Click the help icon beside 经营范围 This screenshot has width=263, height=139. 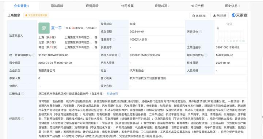[23, 119]
